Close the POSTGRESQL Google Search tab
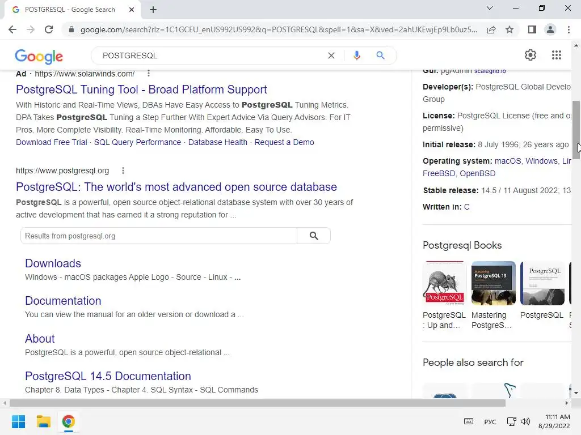This screenshot has height=435, width=581. coord(132,10)
